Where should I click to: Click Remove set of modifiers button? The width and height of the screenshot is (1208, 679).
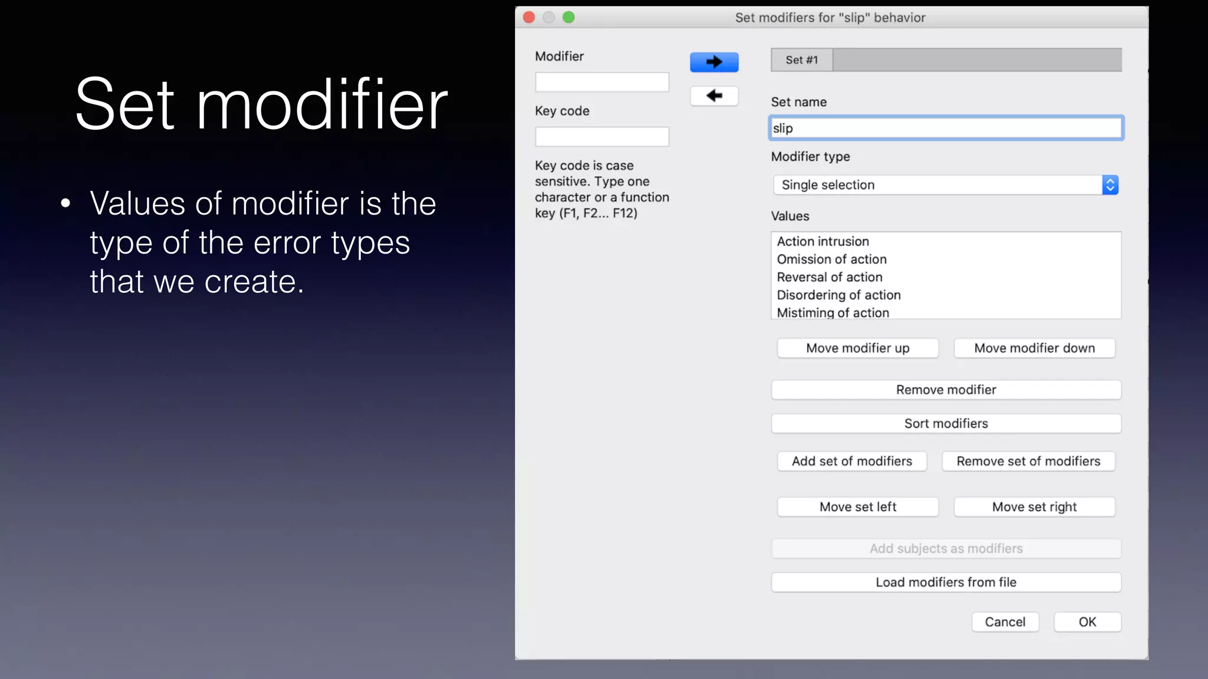tap(1028, 462)
